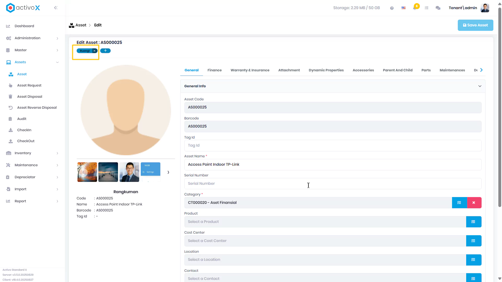Click the activoX logo
This screenshot has width=502, height=282.
coord(23,8)
